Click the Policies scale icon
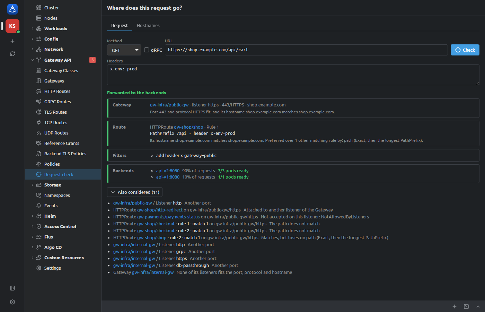485x312 pixels. coord(39,164)
